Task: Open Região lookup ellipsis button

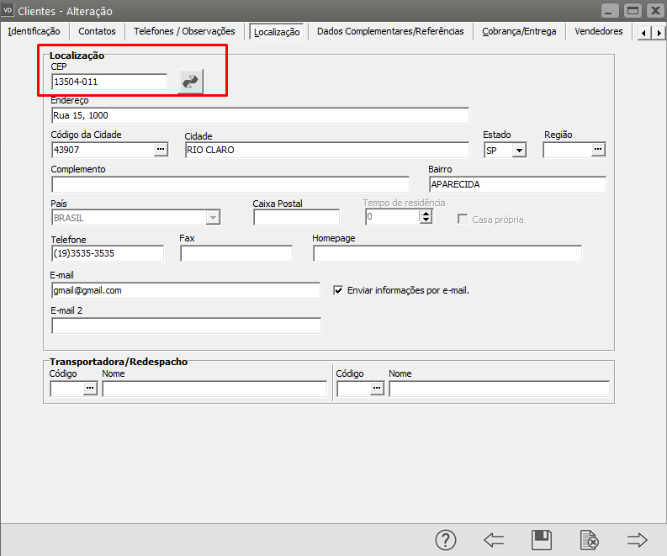Action: coord(598,150)
